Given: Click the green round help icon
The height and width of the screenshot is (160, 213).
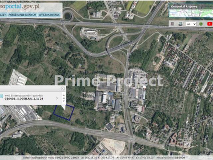Looking at the screenshot, I should tap(201, 24).
